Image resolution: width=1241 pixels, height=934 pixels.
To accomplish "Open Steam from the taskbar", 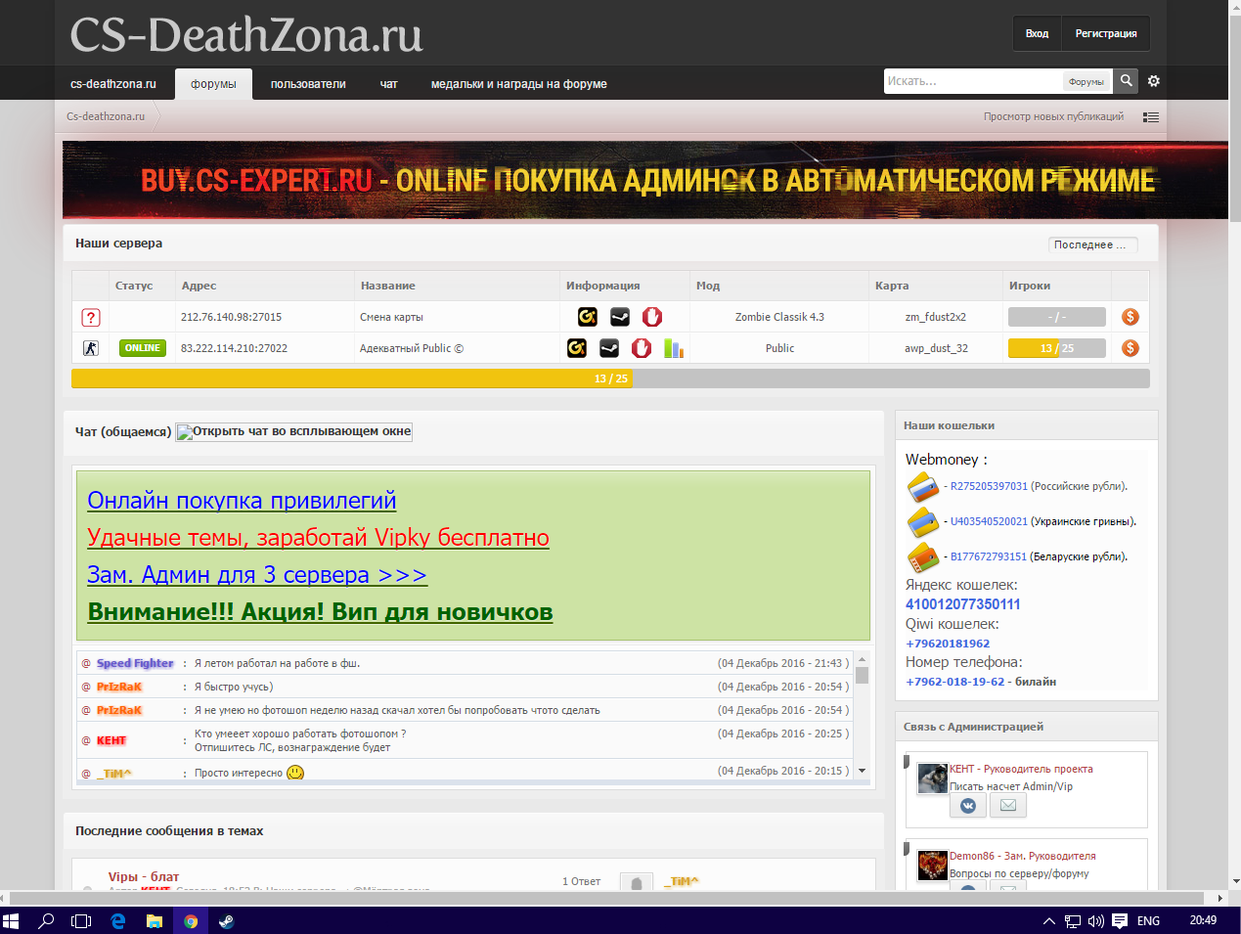I will (x=226, y=920).
